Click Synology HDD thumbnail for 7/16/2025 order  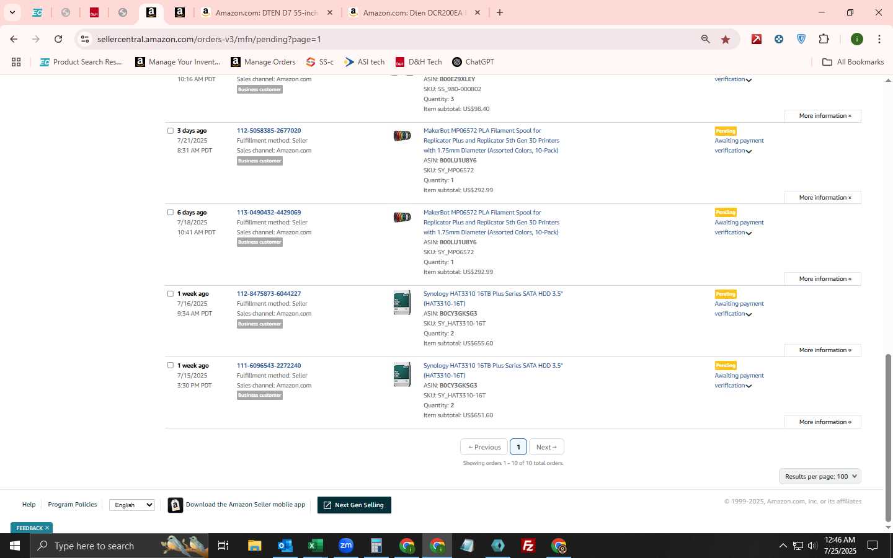click(402, 303)
